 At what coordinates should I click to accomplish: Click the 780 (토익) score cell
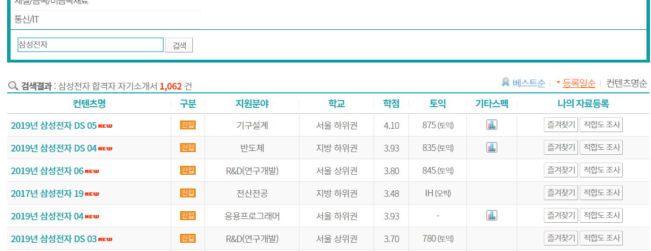pos(438,238)
